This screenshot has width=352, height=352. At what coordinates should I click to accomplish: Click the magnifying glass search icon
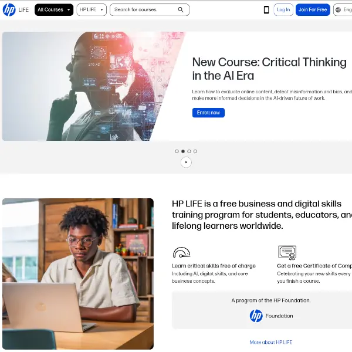181,9
